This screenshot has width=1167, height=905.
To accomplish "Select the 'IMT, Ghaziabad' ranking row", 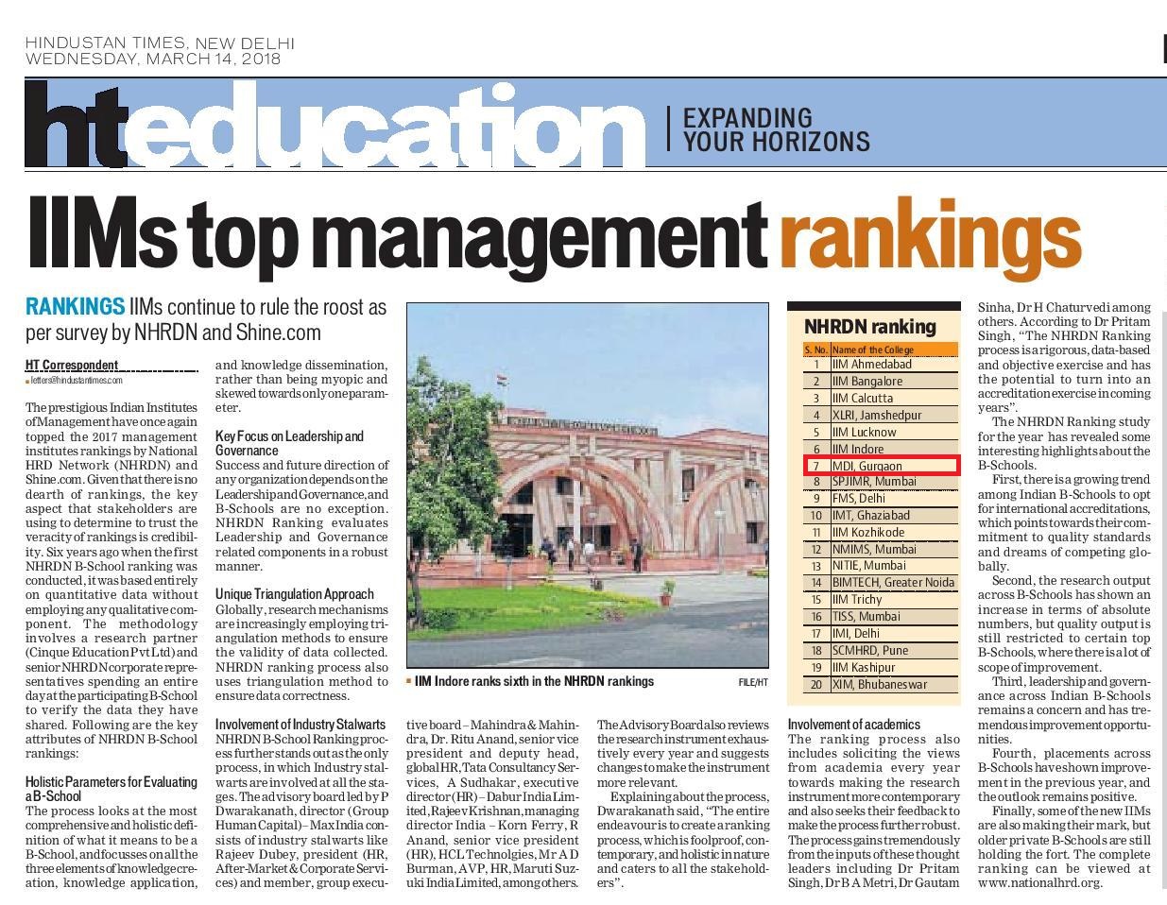I will pyautogui.click(x=881, y=515).
